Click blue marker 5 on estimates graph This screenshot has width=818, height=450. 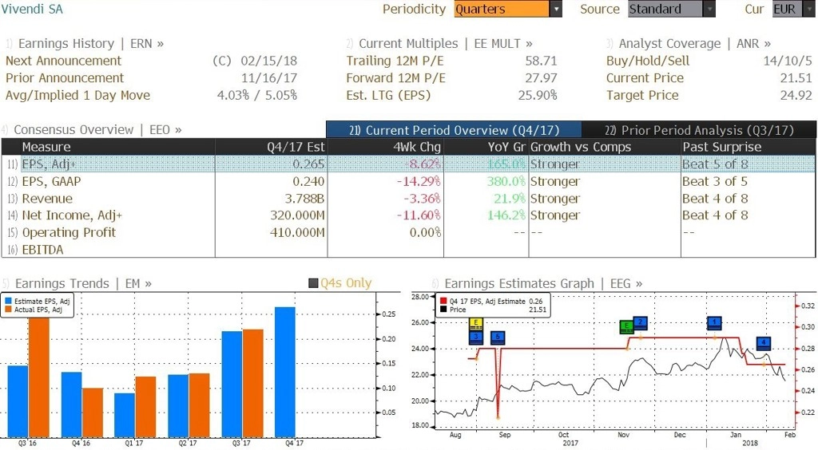click(498, 337)
